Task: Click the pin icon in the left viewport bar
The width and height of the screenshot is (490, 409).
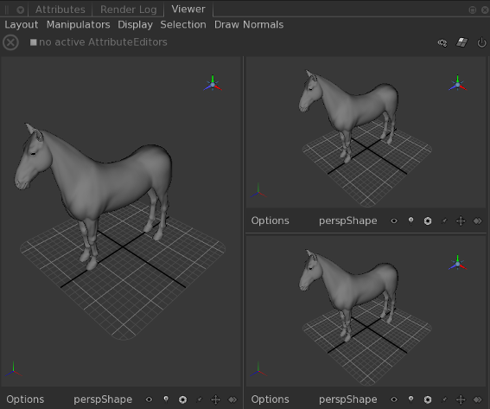Action: pos(199,399)
